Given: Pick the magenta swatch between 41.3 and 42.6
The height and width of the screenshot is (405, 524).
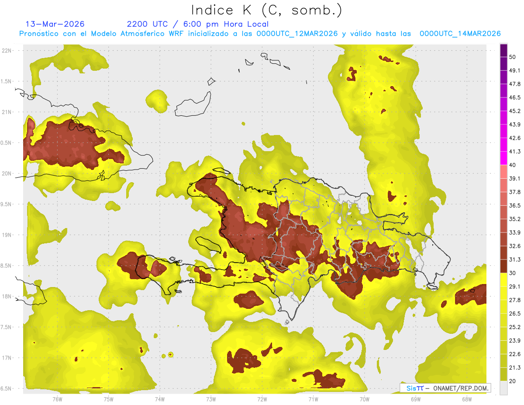Looking at the screenshot, I should [x=503, y=145].
